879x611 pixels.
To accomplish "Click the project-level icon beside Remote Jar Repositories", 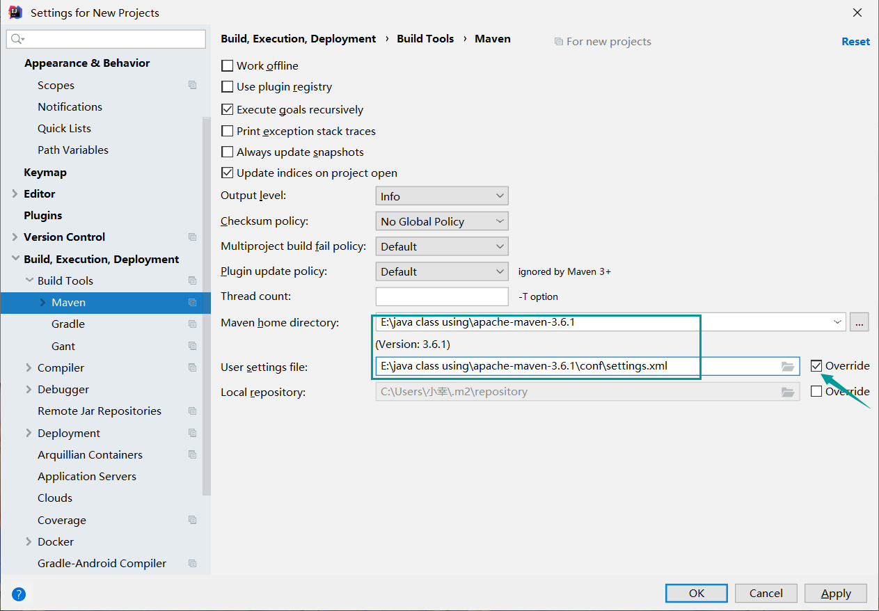I will [x=193, y=411].
